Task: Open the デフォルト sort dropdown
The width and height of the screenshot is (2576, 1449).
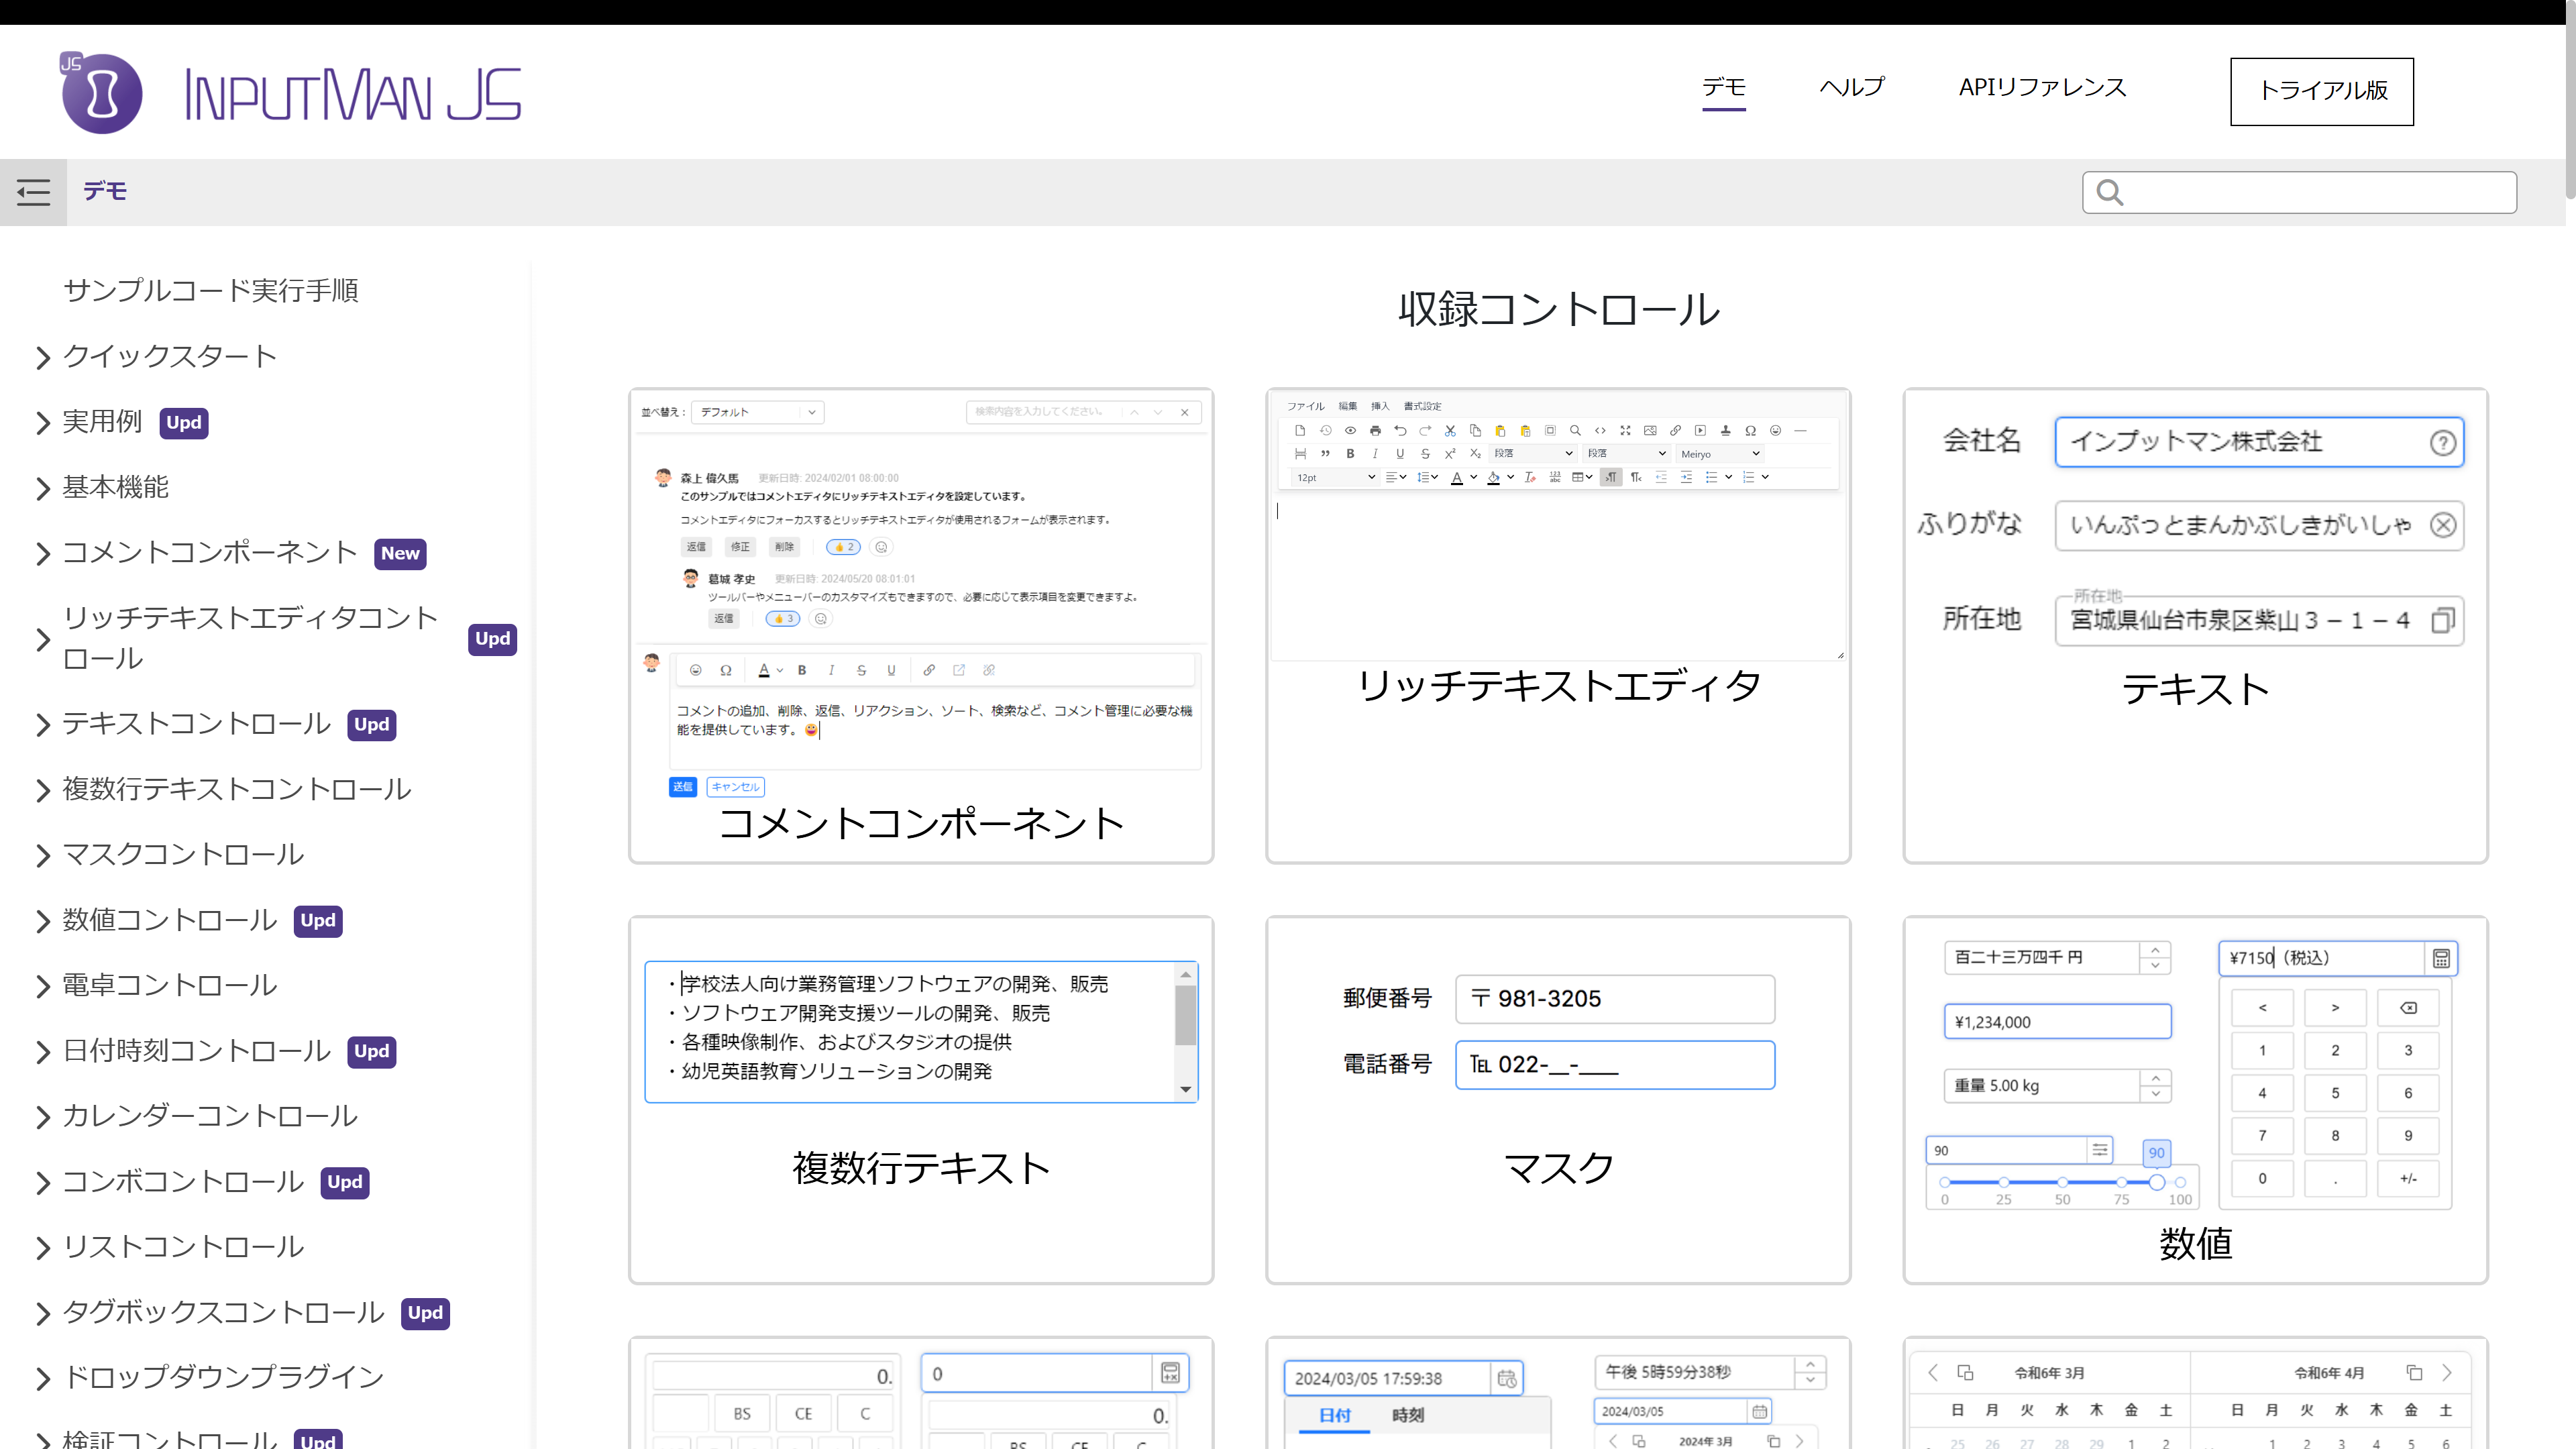Action: coord(757,412)
